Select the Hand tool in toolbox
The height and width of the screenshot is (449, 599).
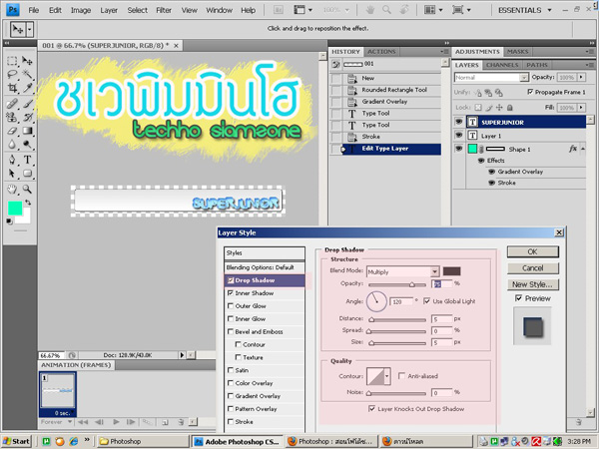(12, 189)
